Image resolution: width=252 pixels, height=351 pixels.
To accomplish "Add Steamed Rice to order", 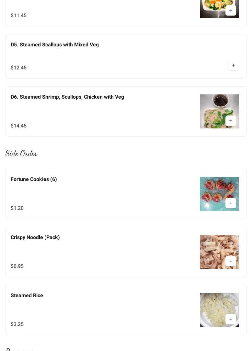I will [x=231, y=319].
